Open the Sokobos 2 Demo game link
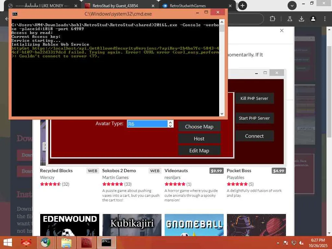The width and height of the screenshot is (332, 249). (x=119, y=171)
